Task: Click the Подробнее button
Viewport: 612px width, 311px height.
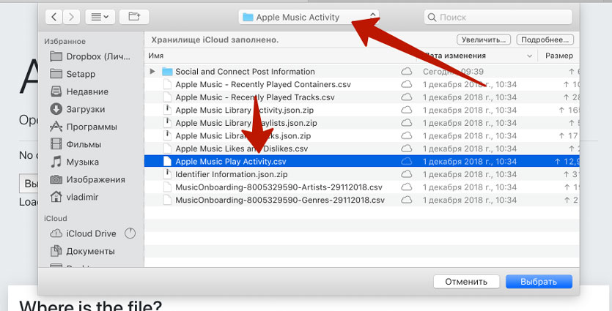Action: point(545,40)
